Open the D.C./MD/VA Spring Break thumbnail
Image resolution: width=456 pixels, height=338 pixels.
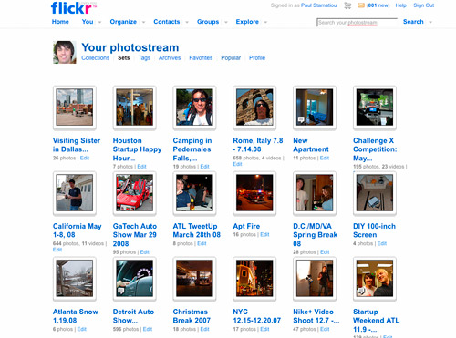tap(315, 193)
